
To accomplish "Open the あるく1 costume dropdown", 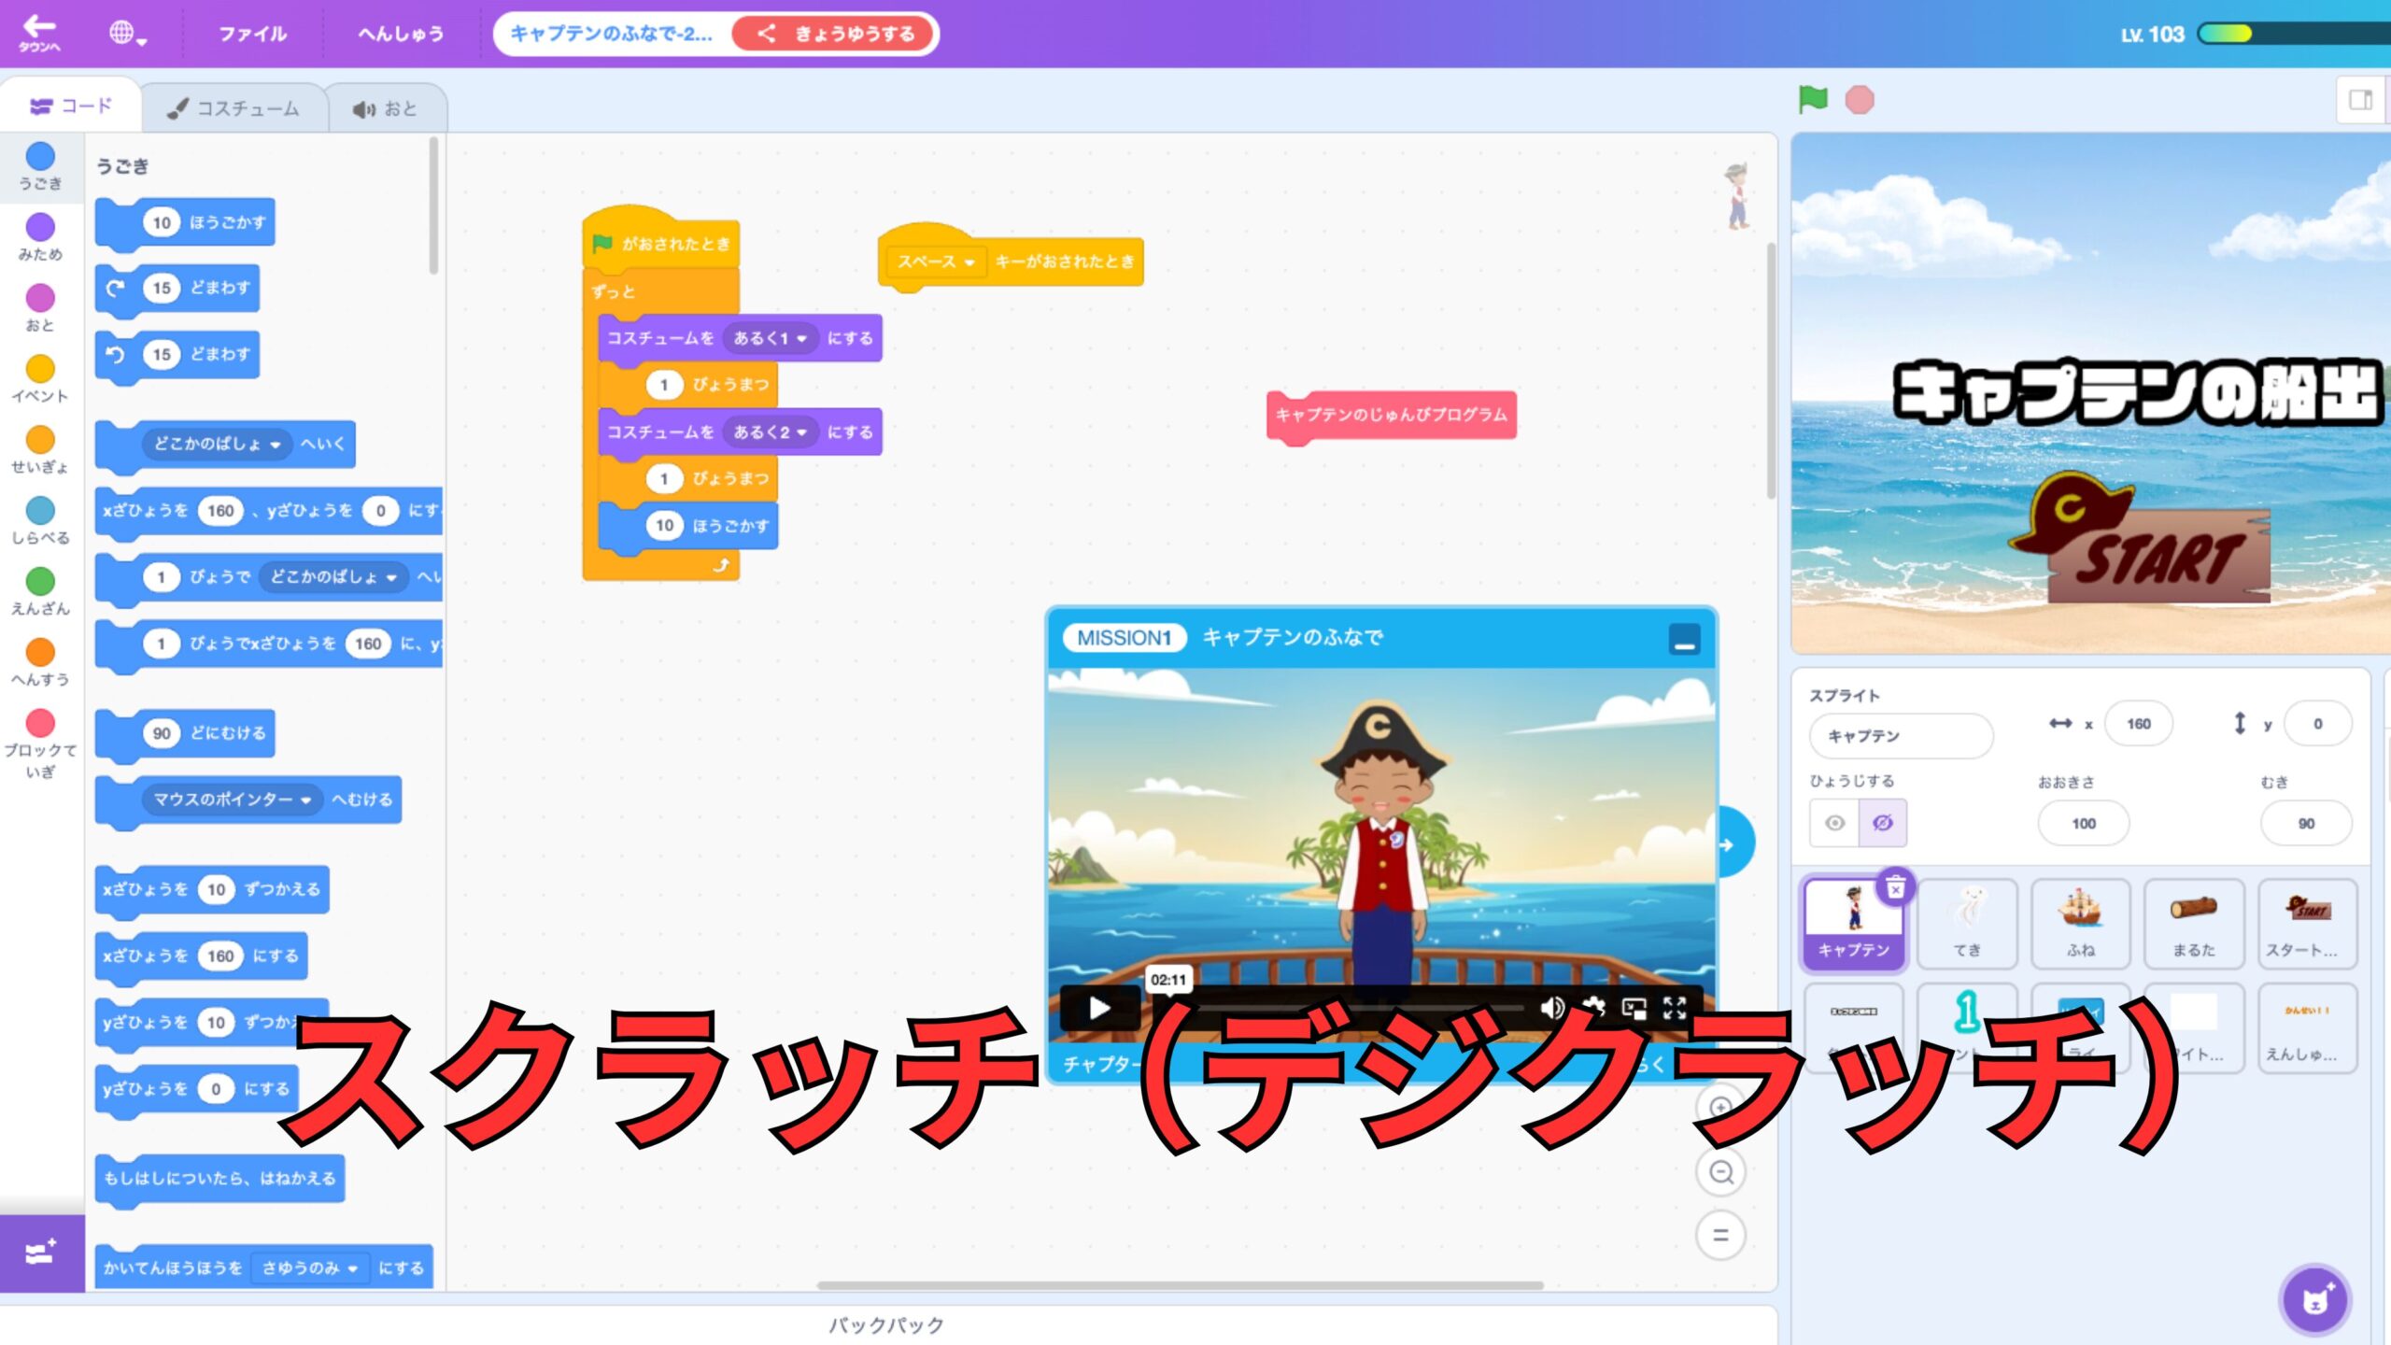I will click(773, 338).
